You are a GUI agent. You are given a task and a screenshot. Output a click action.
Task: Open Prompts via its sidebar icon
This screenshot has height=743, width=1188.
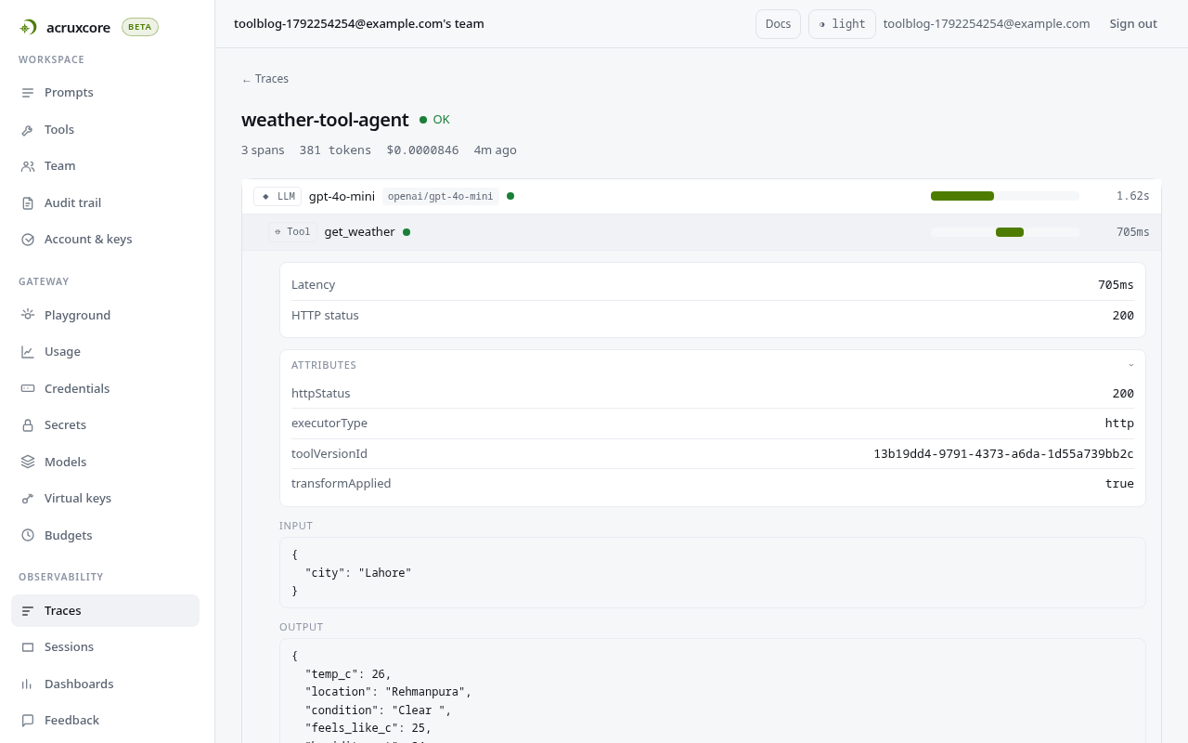28,93
